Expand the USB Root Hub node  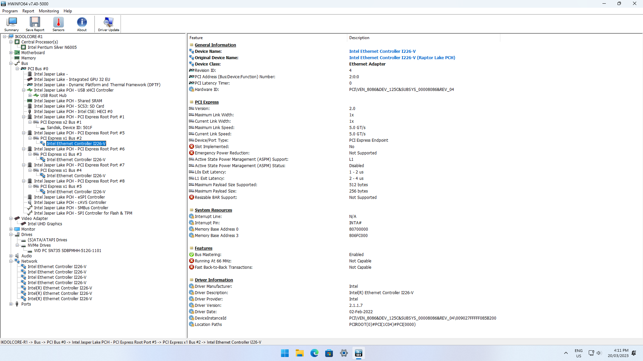tap(30, 96)
